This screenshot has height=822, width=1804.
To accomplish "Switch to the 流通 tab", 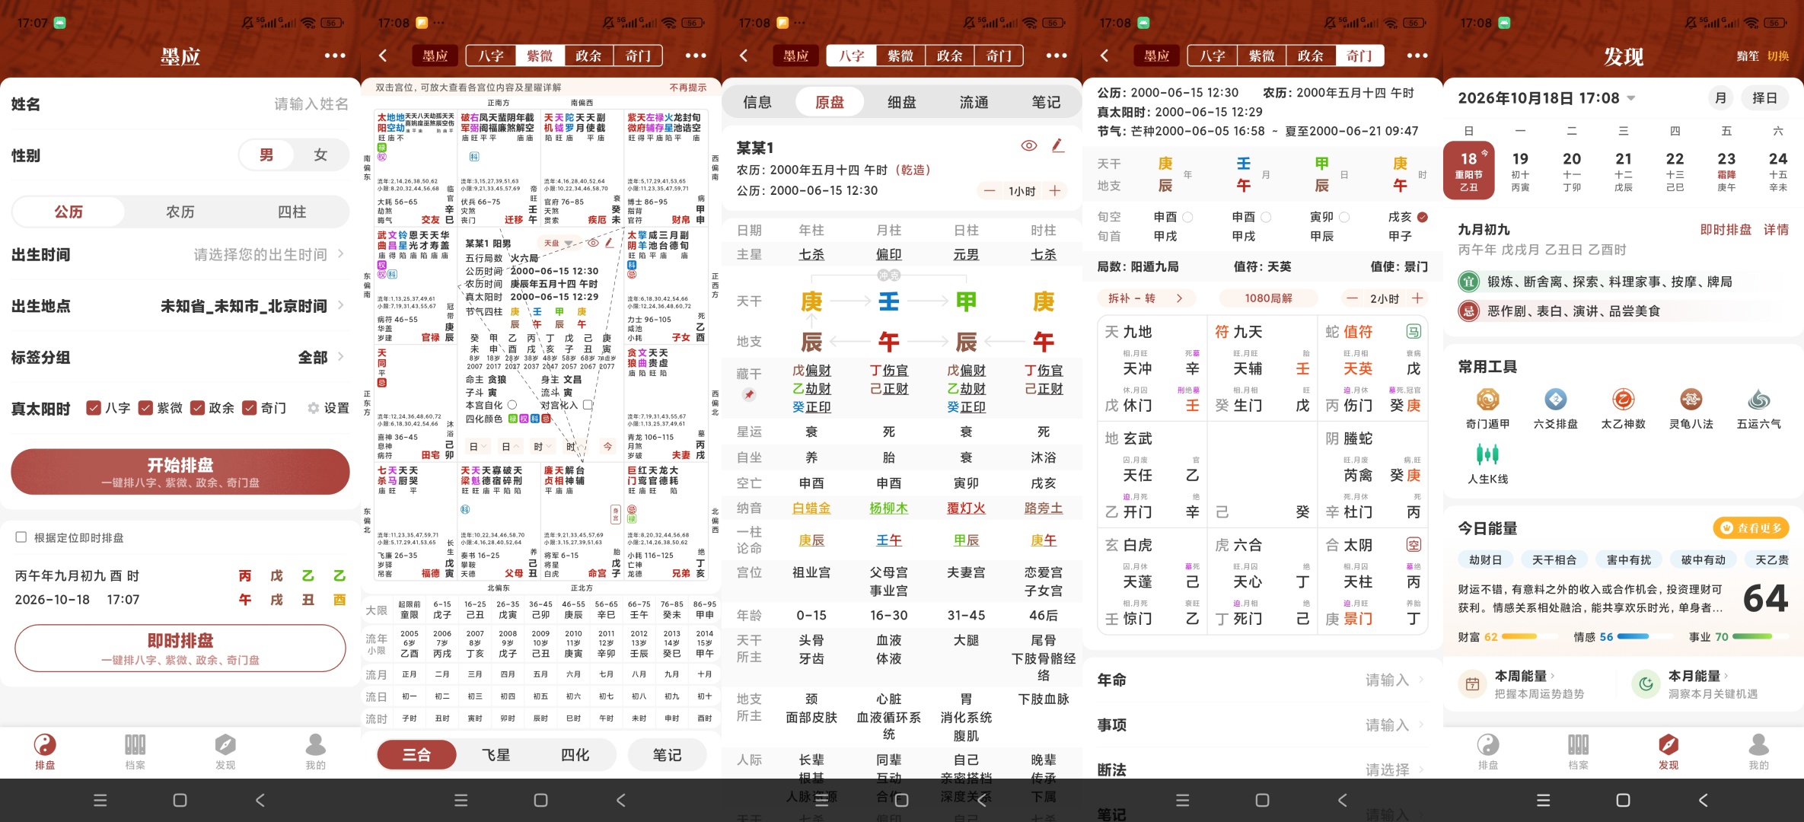I will point(974,102).
